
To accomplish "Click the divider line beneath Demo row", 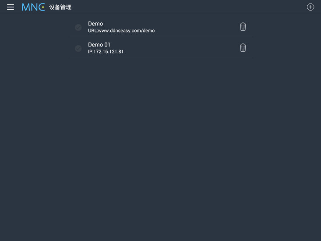I will (x=160, y=37).
